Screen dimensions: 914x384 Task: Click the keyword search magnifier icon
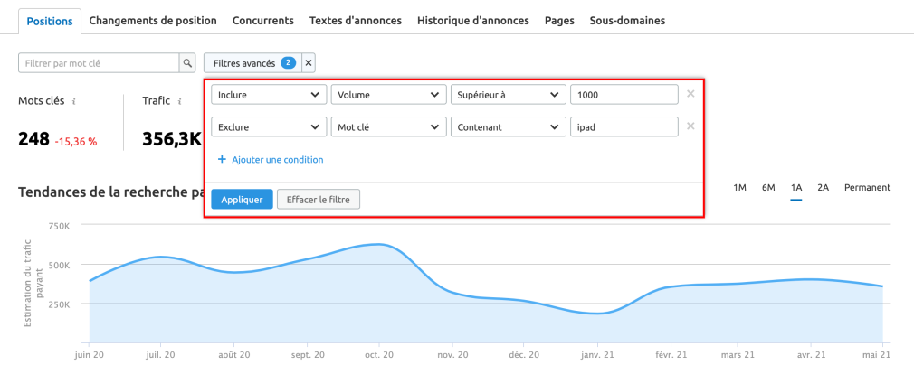188,63
